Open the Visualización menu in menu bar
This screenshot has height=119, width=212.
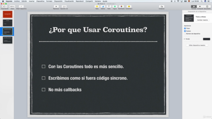click(x=69, y=1)
